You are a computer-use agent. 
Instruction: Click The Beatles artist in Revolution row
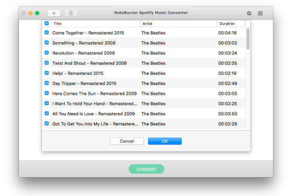click(x=153, y=53)
